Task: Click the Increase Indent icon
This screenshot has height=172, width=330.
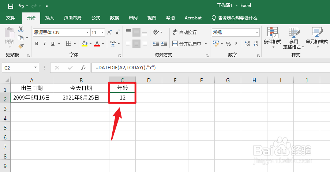Action: pos(164,44)
